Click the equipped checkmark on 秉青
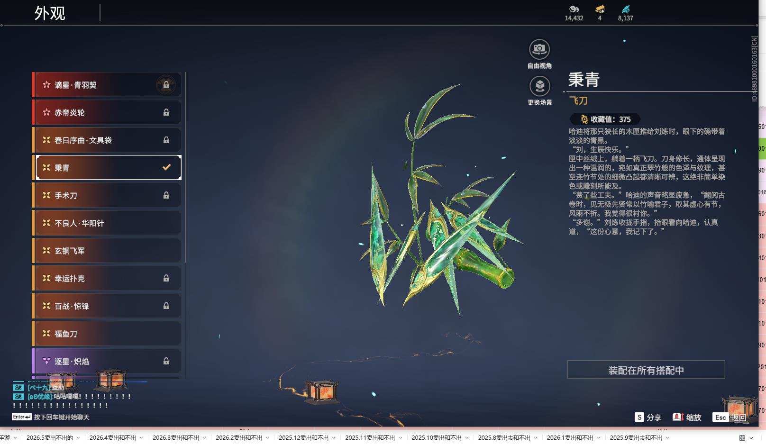Screen dimensions: 766x445 point(166,167)
